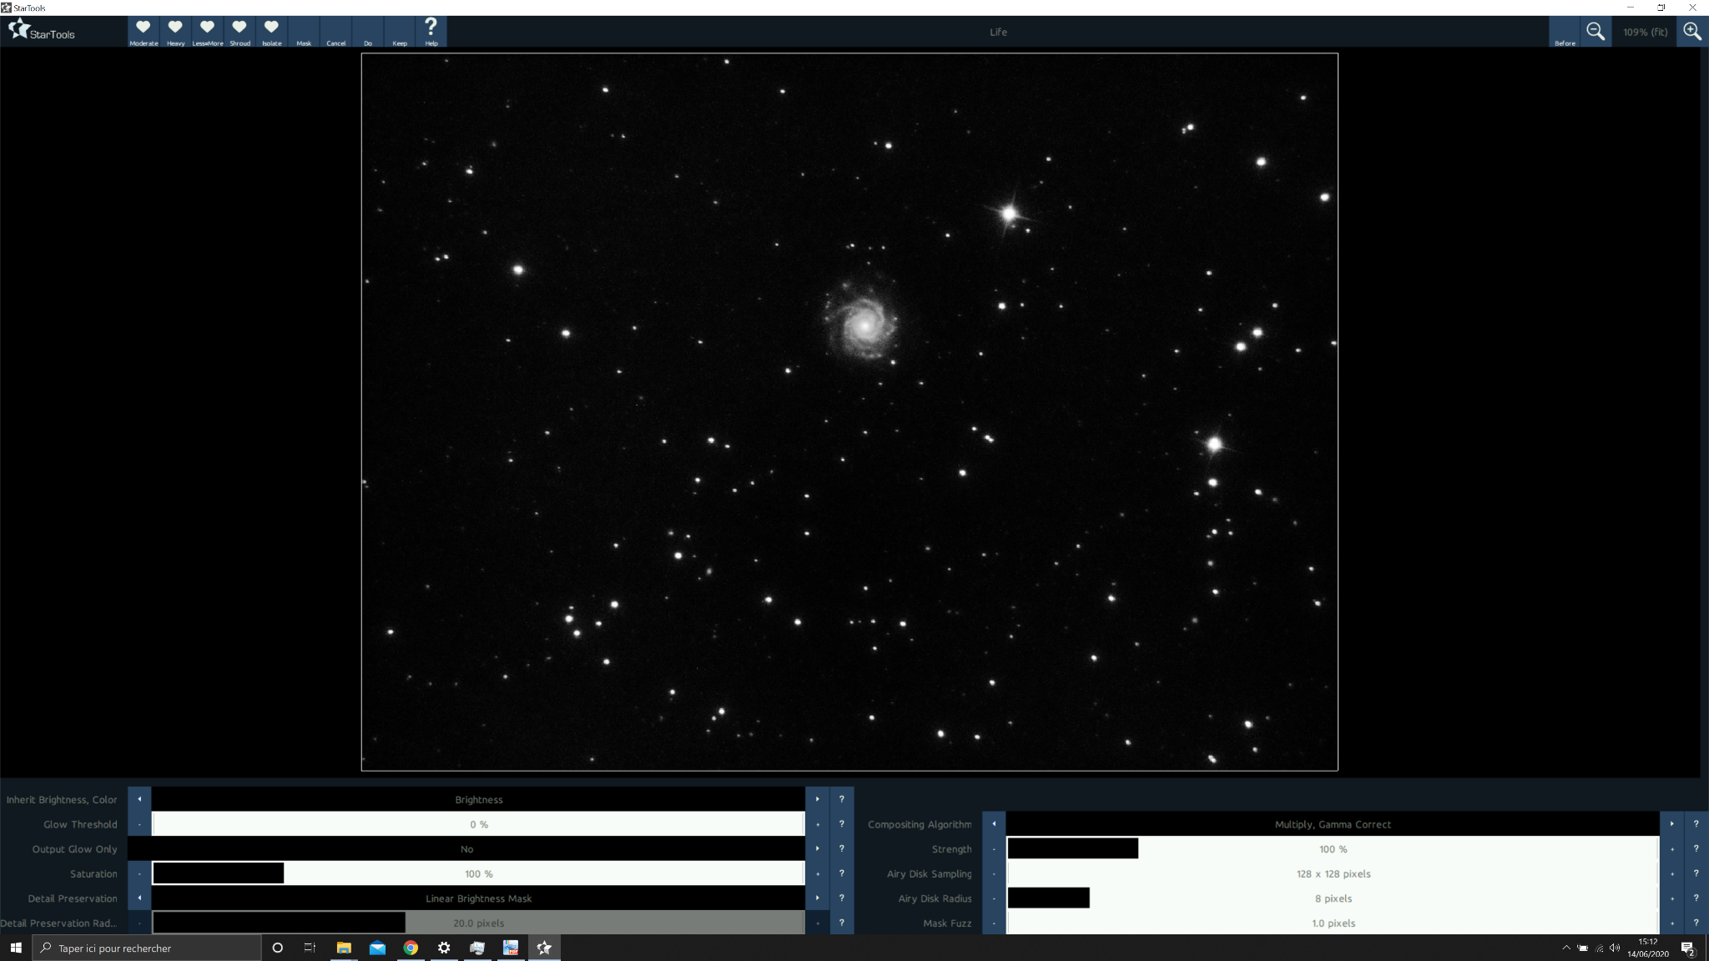This screenshot has width=1709, height=961.
Task: Click the Brightness value field
Action: coord(478,799)
